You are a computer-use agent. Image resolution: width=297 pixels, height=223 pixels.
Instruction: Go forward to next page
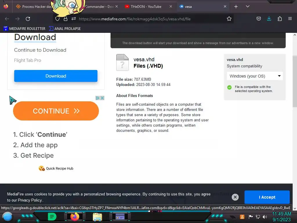pos(17,19)
